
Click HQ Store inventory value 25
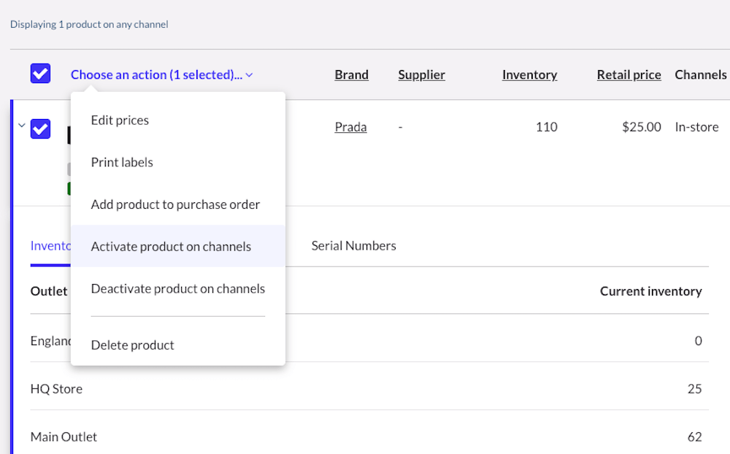(x=695, y=389)
